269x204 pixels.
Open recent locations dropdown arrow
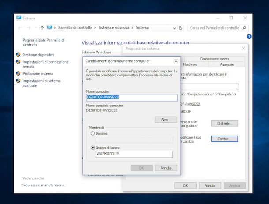[x=36, y=28]
